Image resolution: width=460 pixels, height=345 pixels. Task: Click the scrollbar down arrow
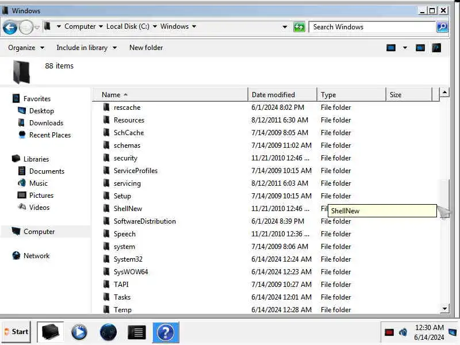click(x=444, y=309)
